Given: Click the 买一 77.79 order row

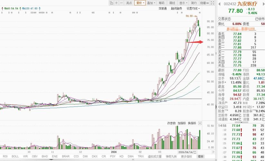Looking at the screenshot, I should coord(241,52).
